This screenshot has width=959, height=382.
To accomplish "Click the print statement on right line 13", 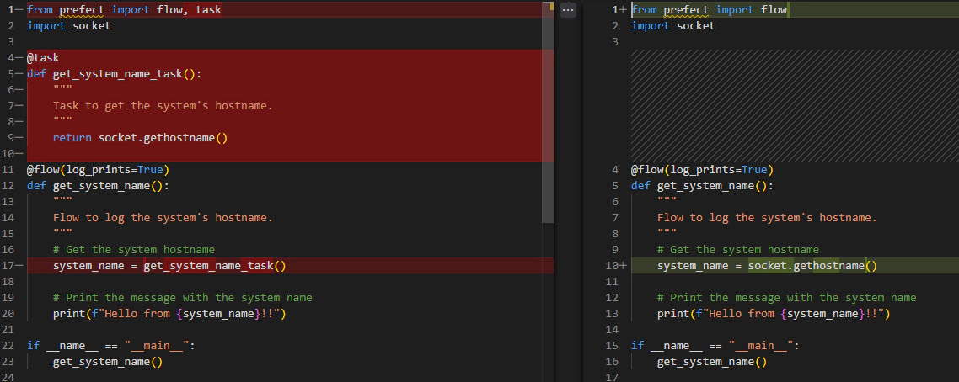I will [774, 314].
